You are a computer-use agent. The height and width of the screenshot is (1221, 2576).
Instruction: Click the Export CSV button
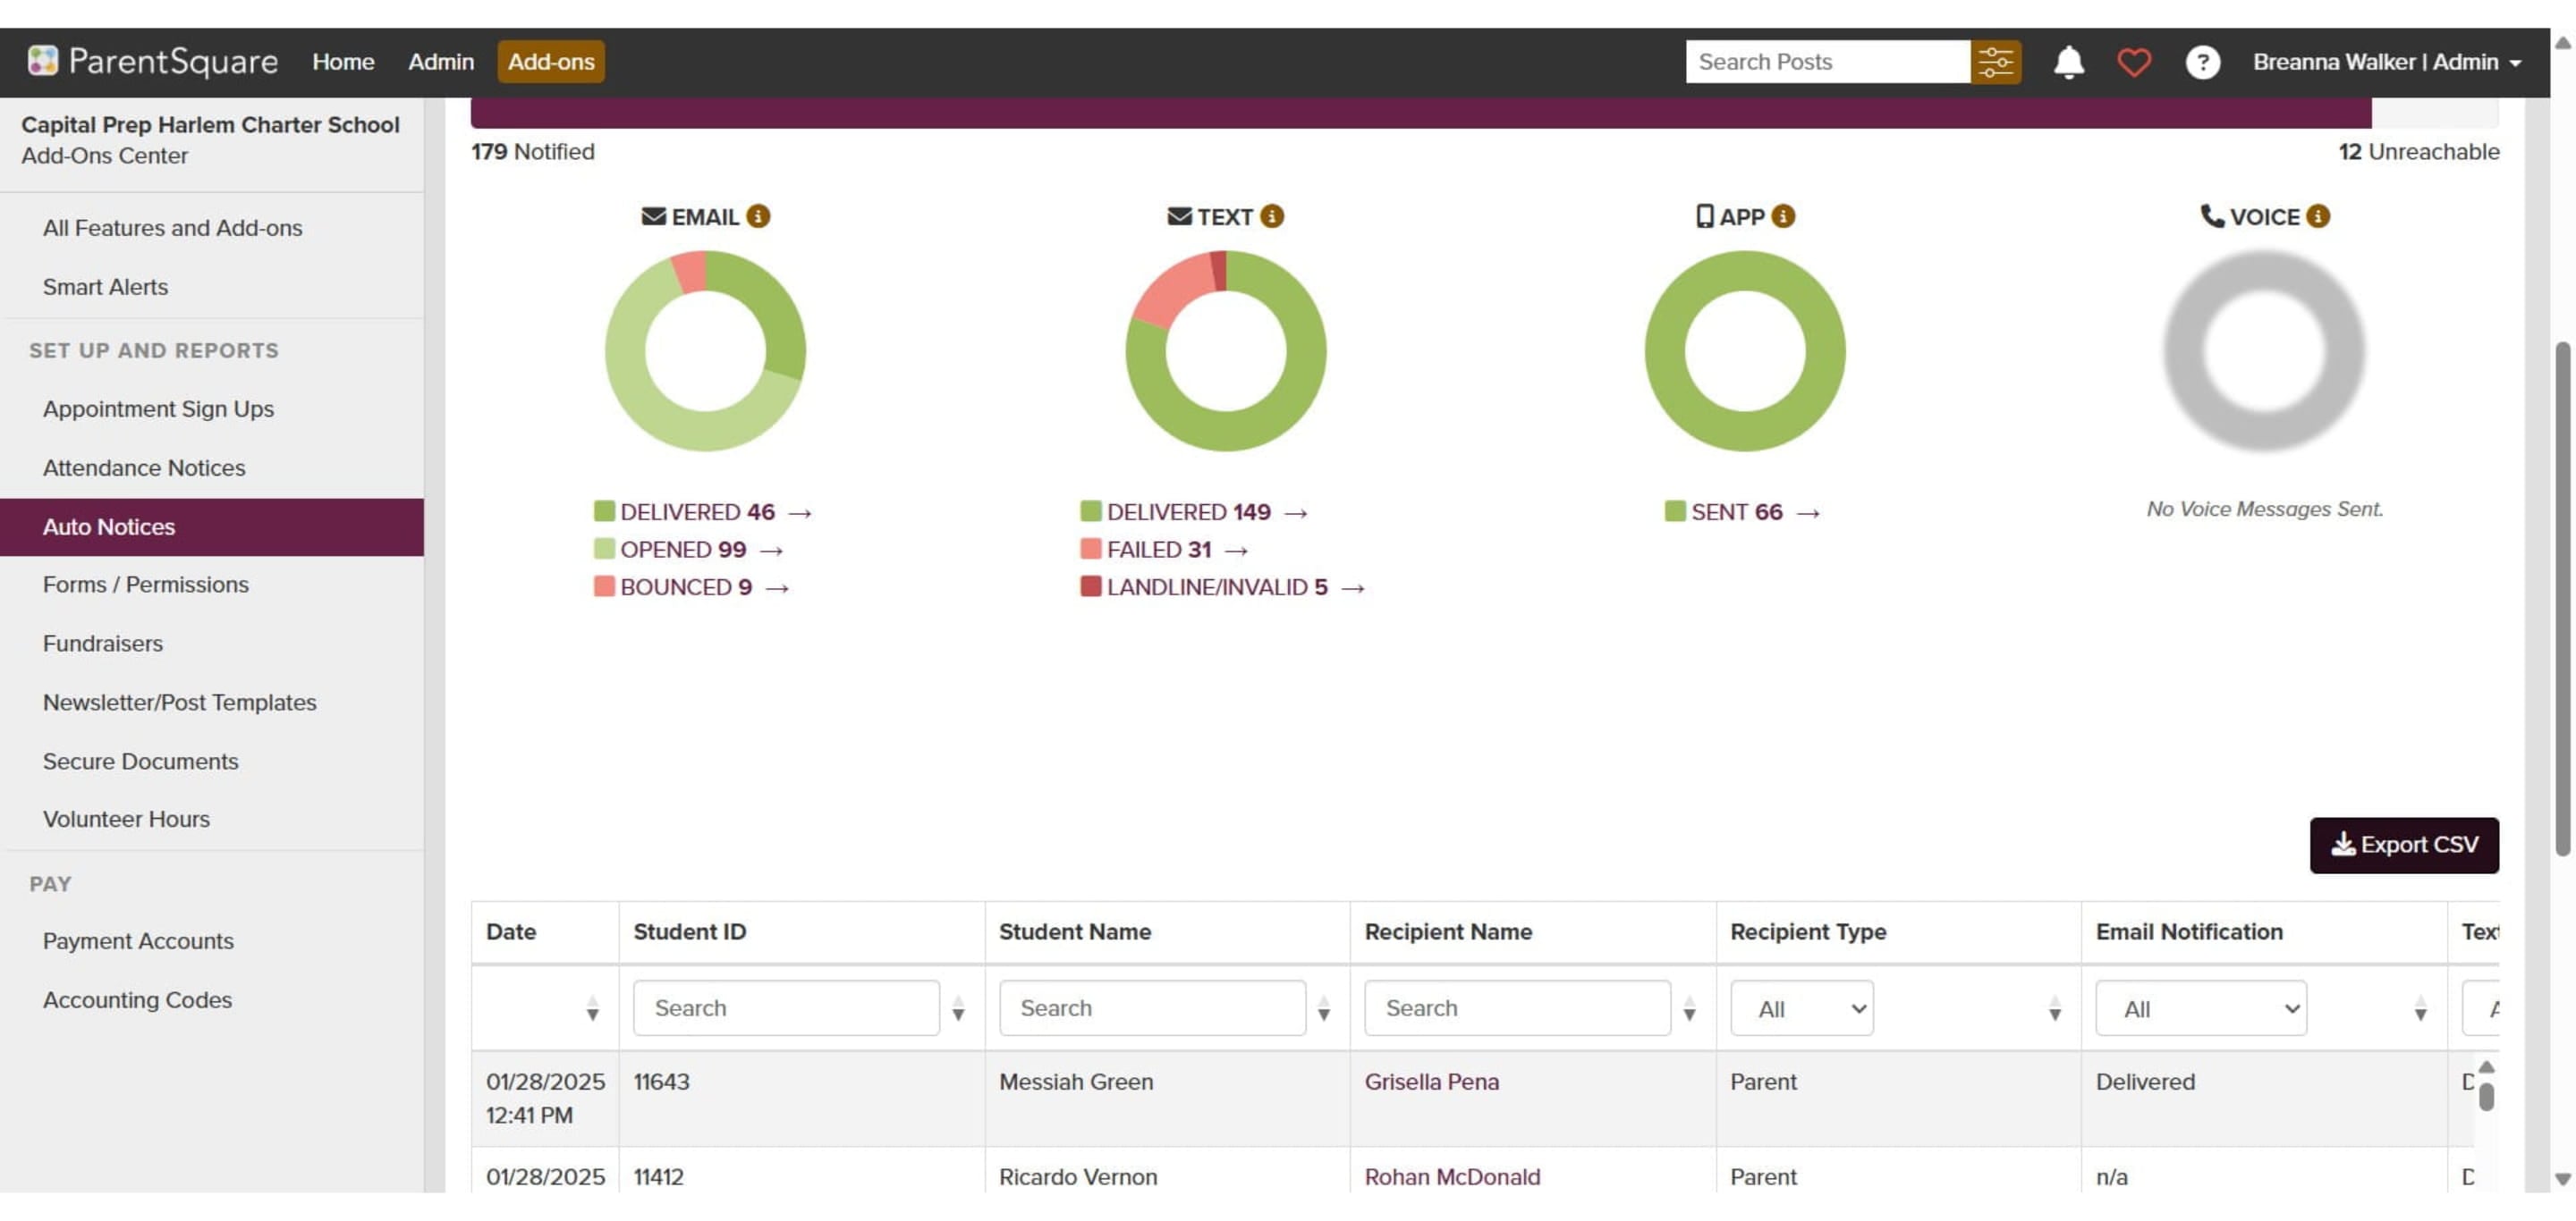tap(2403, 846)
